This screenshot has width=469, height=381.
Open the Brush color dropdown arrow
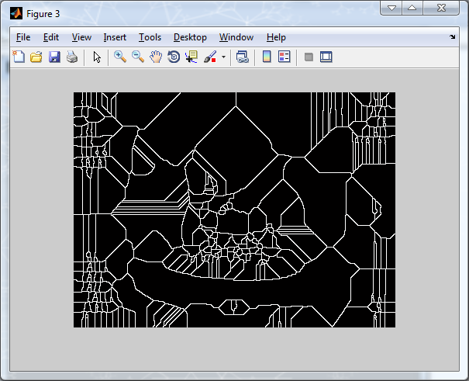[x=223, y=57]
